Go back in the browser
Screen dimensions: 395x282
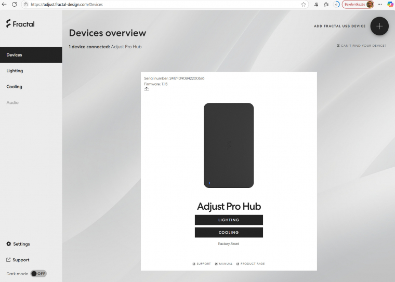[x=4, y=4]
